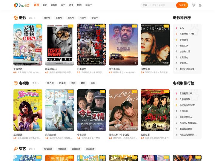
Task: Open 电影 in the top navigation
Action: pos(45,5)
